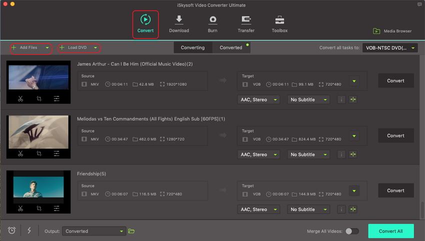Viewport: 425px width, 241px height.
Task: Click the high speed lightning icon
Action: coord(29,230)
